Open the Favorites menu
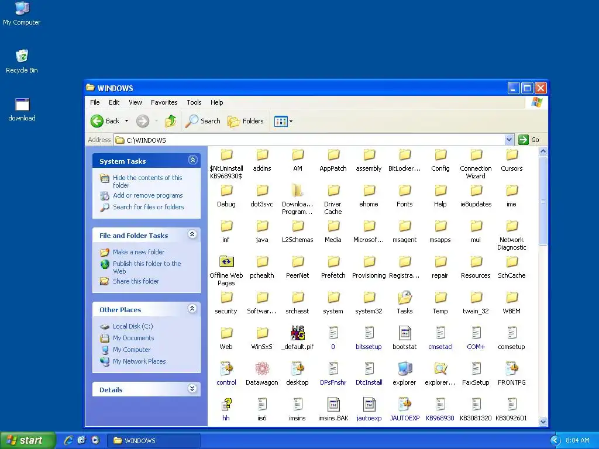This screenshot has width=599, height=449. point(164,102)
